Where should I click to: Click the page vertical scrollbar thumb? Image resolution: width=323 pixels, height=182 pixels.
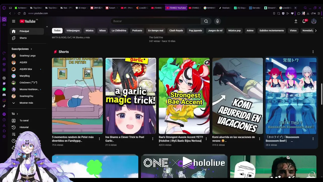[321, 94]
